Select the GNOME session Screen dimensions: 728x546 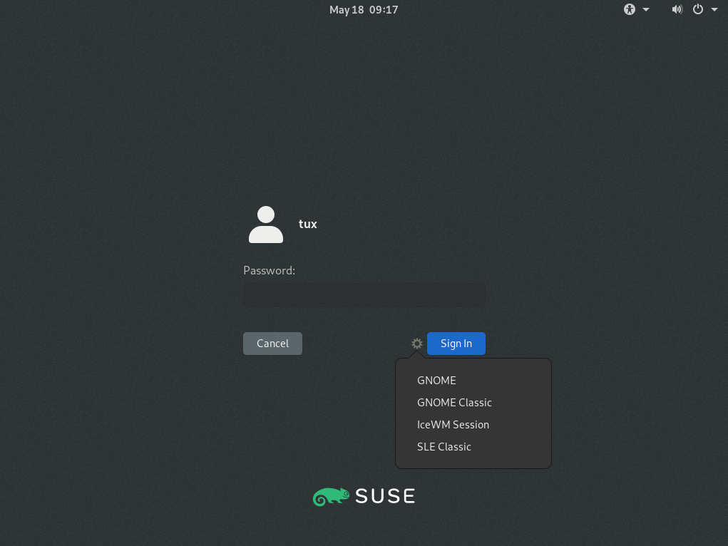click(436, 381)
